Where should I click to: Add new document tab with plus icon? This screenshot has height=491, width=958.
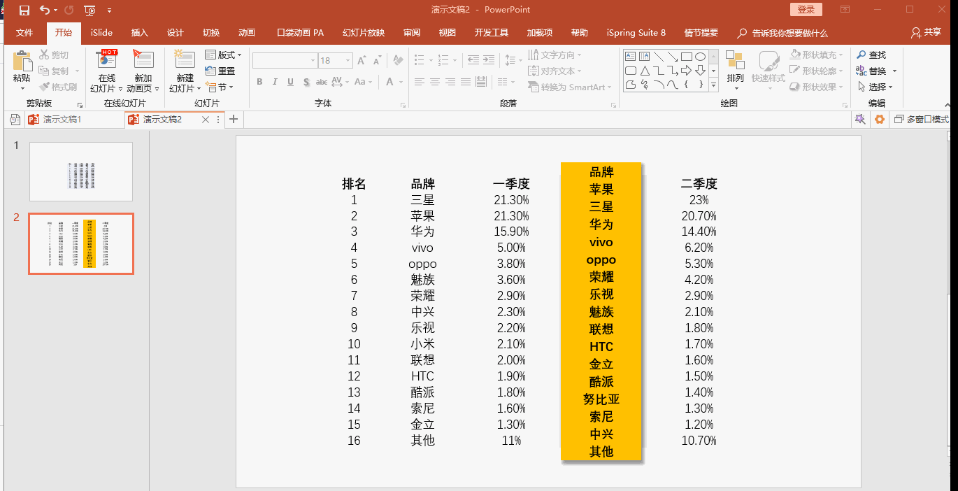tap(234, 120)
